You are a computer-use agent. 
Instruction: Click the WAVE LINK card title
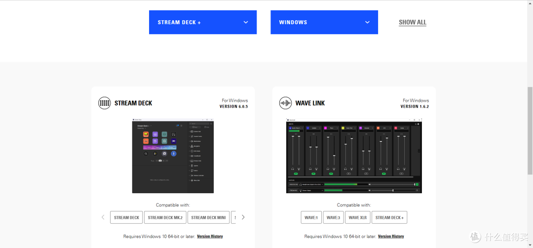310,103
